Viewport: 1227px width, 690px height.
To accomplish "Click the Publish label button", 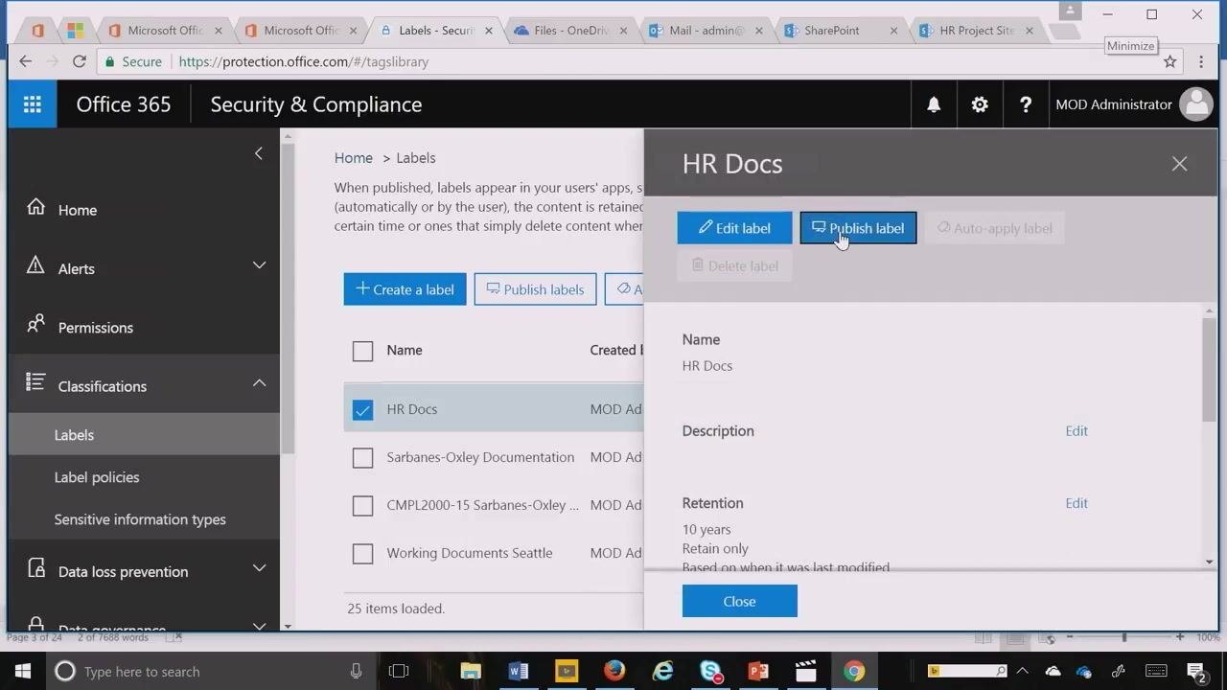I will pos(858,228).
